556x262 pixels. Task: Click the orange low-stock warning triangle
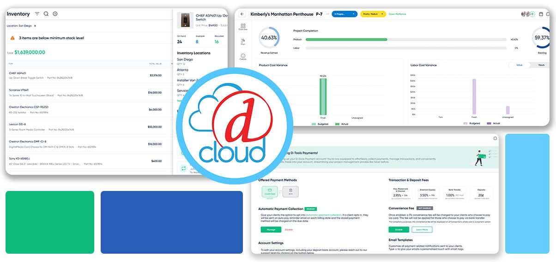12,38
